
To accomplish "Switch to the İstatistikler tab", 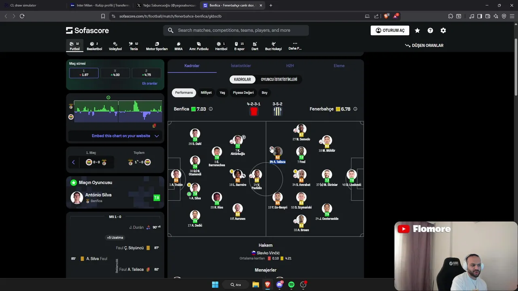I will (x=241, y=65).
